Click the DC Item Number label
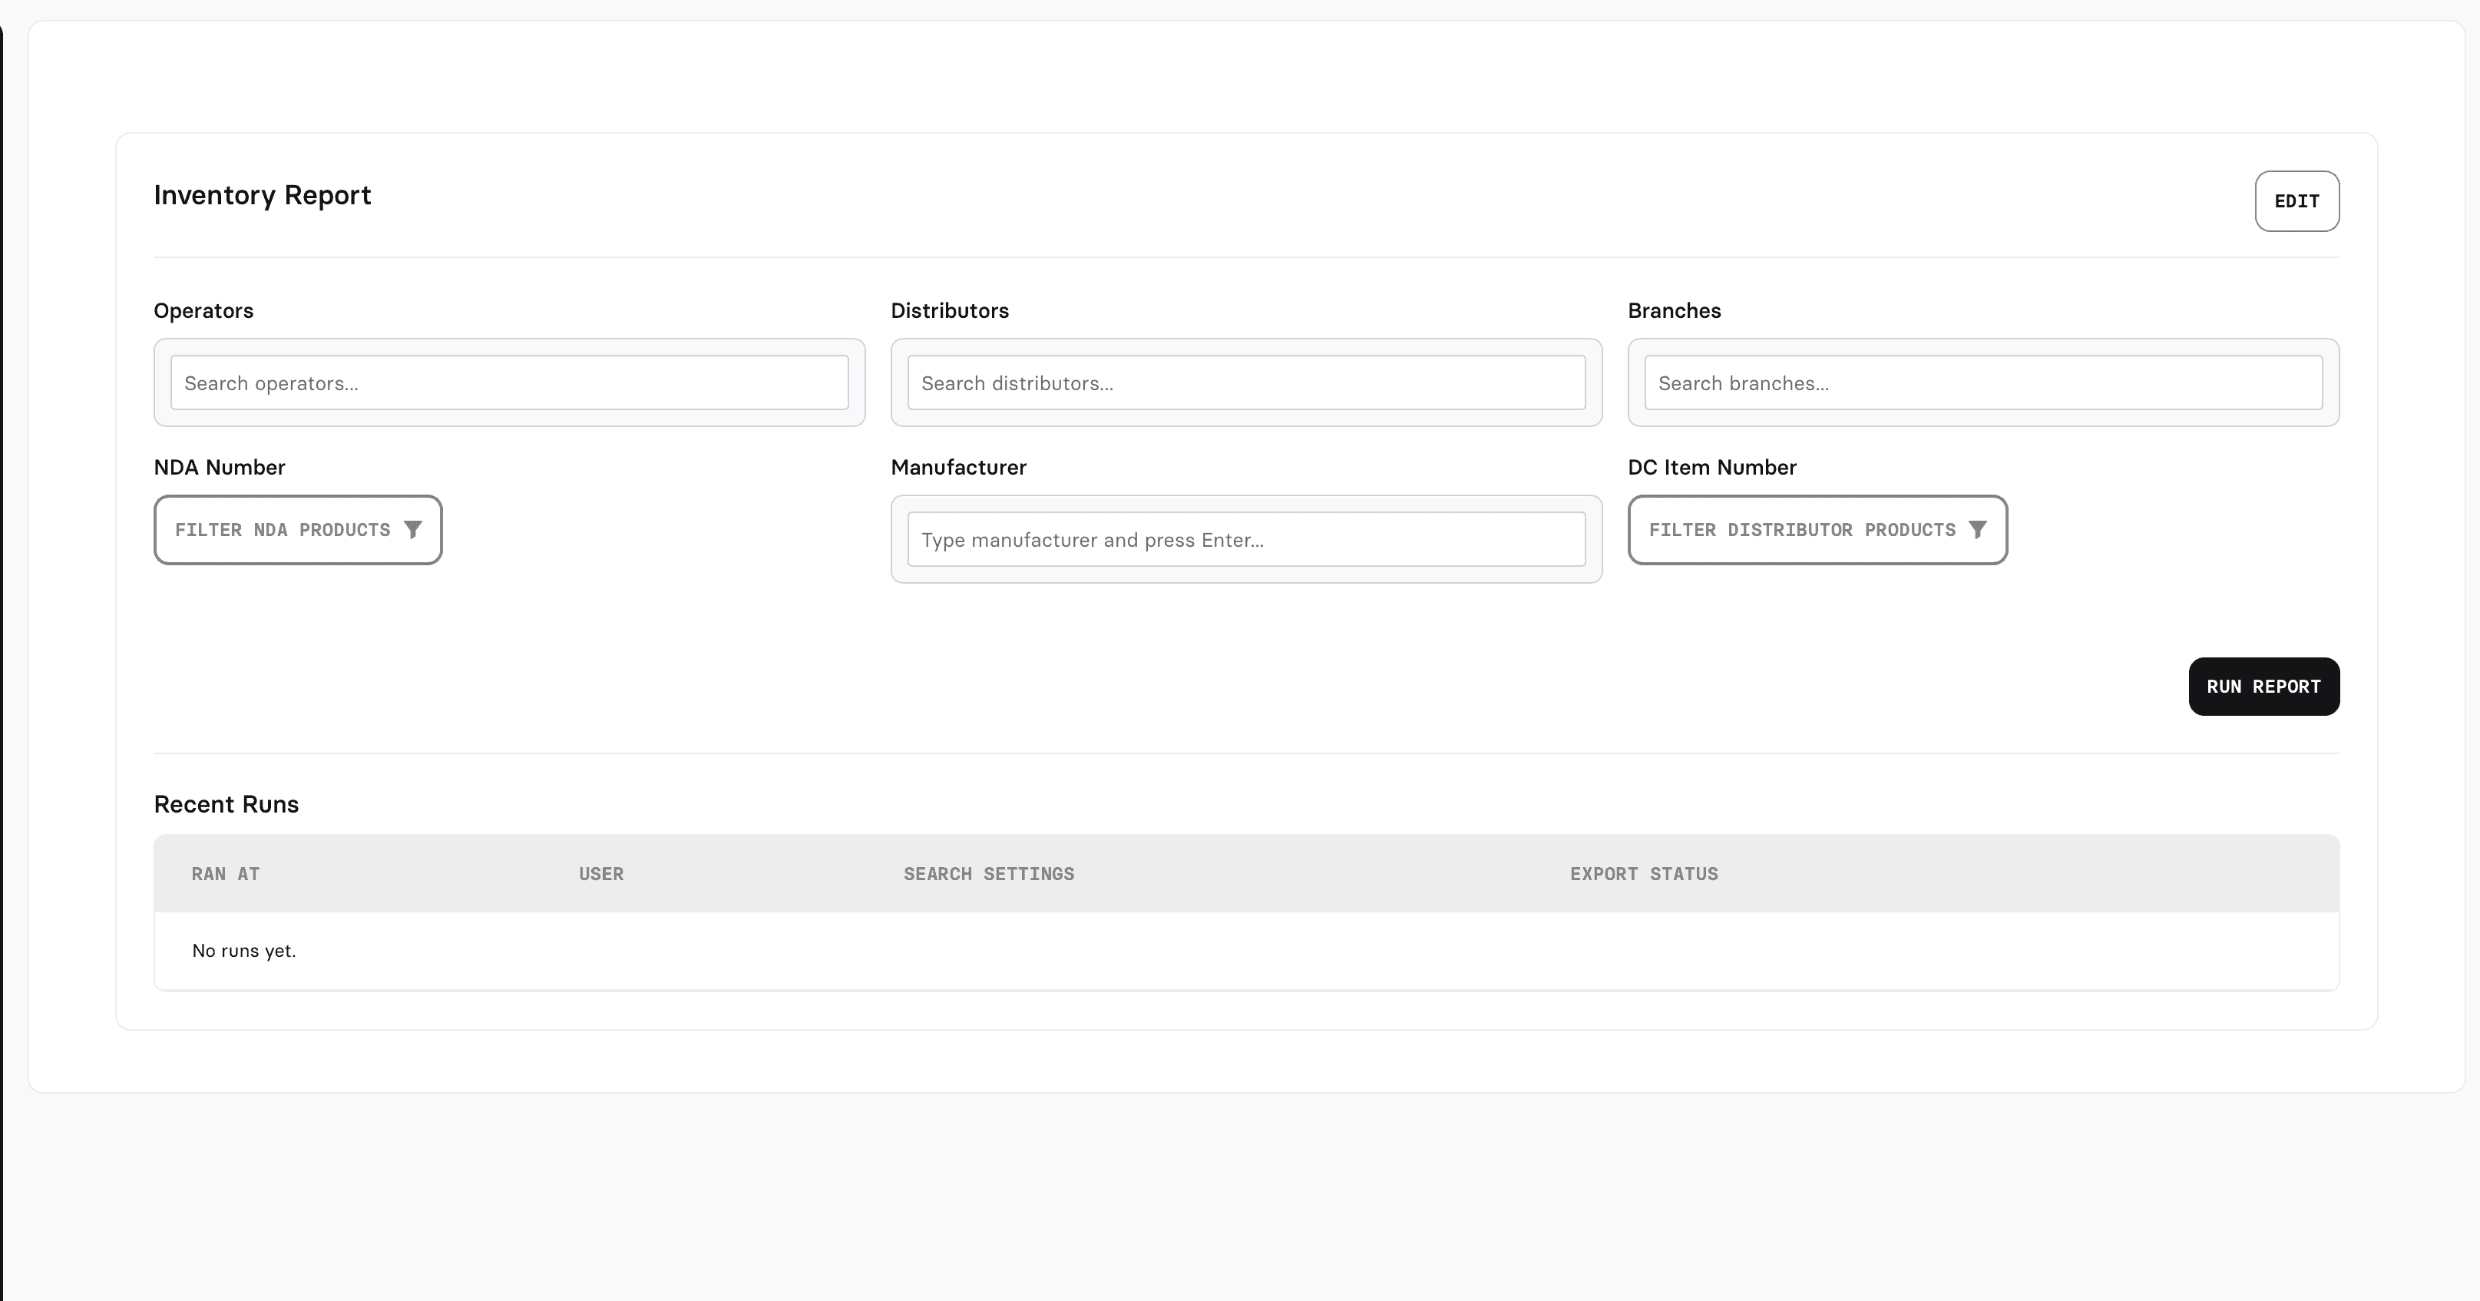Screen dimensions: 2480x1301 coord(1711,467)
